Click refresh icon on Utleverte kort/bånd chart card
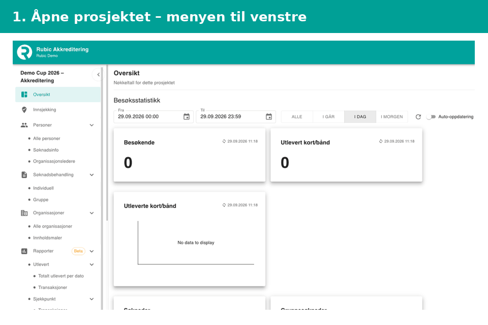Screen dimensions: 488x325 (224, 205)
